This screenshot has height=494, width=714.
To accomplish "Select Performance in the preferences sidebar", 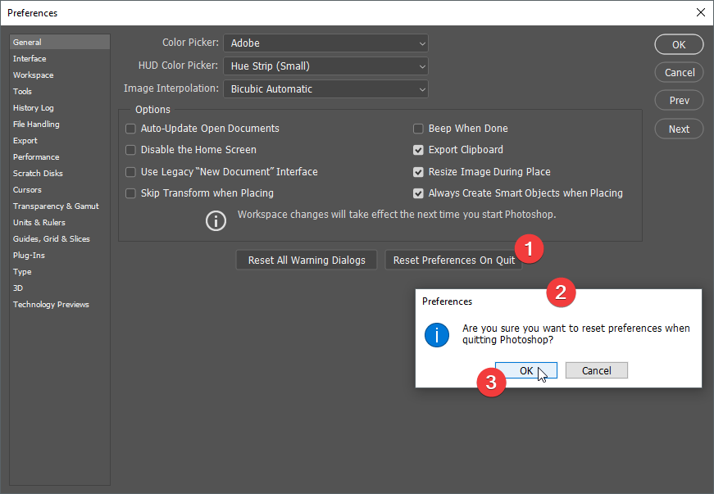I will coord(36,157).
